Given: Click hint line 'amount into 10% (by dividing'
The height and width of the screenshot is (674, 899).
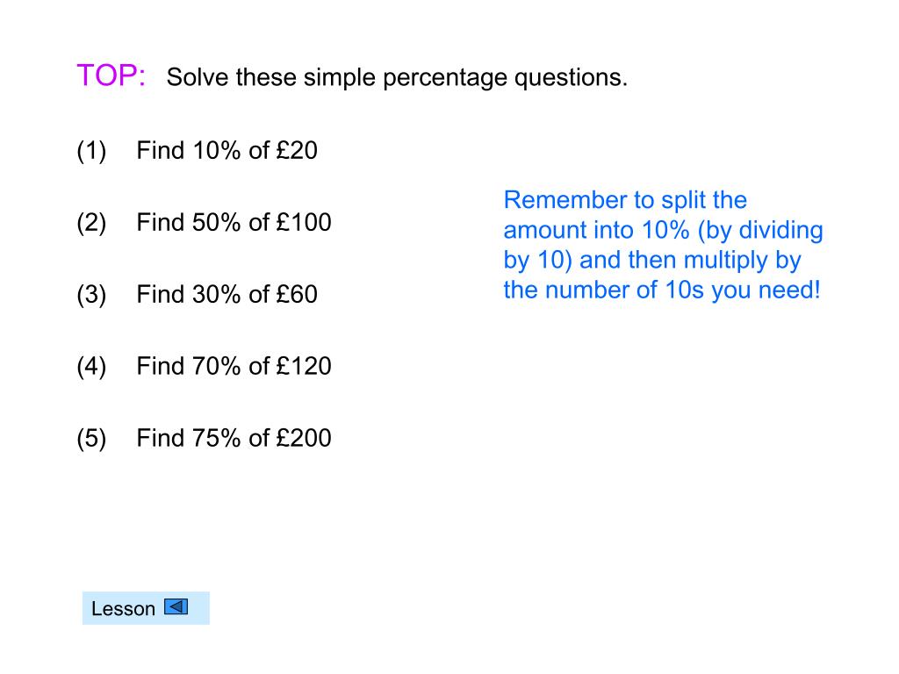Looking at the screenshot, I should [664, 231].
